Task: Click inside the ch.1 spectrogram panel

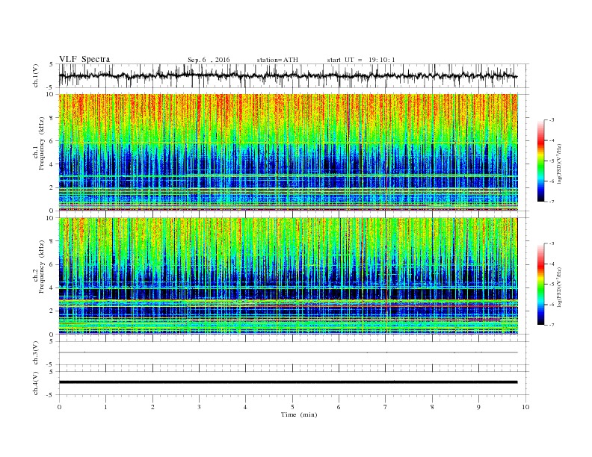Action: (x=288, y=152)
